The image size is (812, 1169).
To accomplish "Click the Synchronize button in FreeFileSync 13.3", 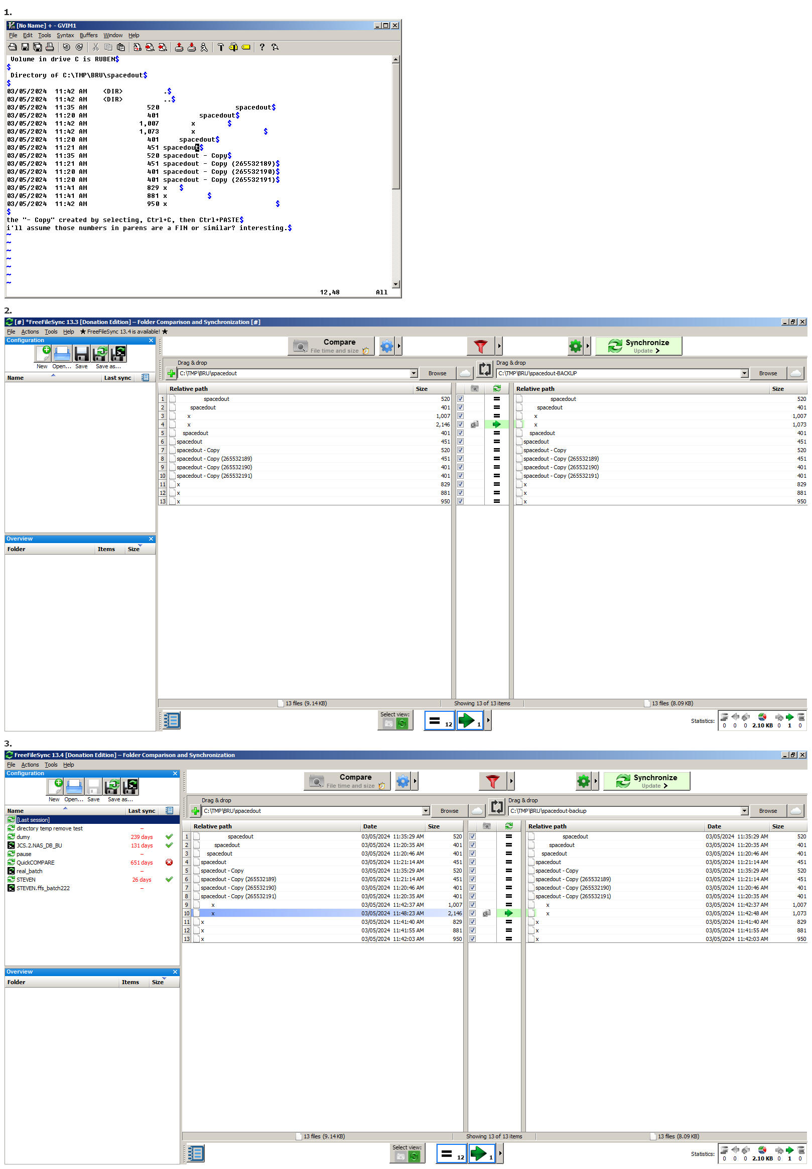I will click(x=639, y=347).
